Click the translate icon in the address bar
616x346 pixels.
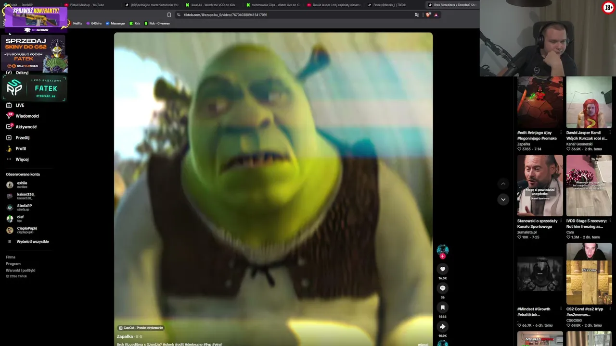click(417, 15)
